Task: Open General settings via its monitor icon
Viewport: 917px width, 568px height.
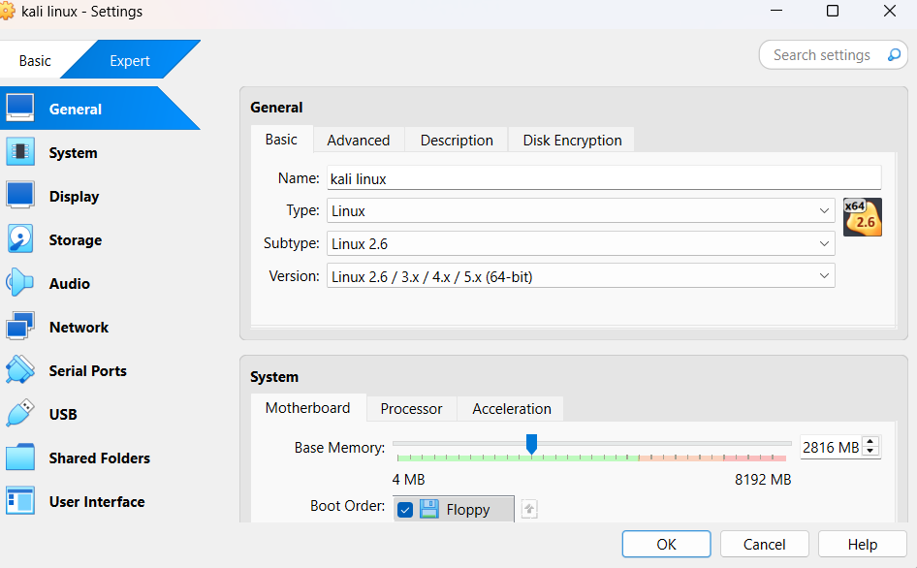Action: [20, 109]
